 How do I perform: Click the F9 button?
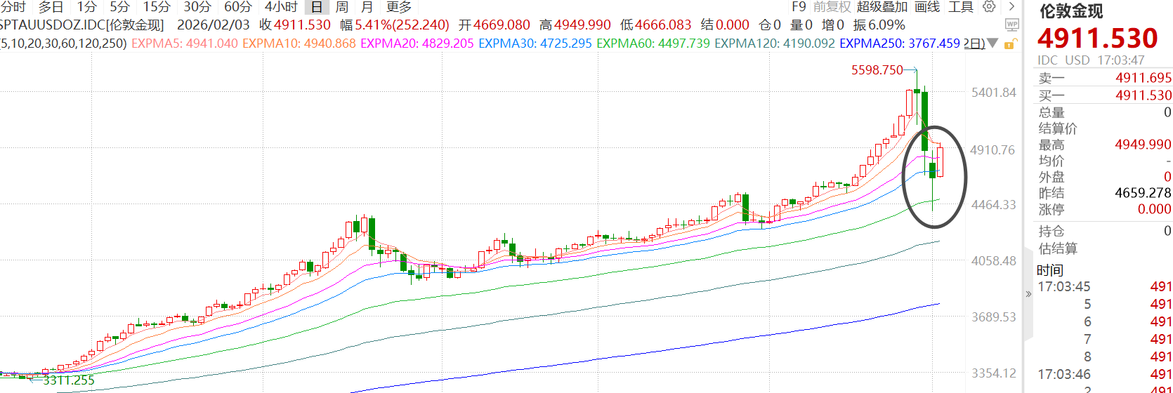pos(799,7)
